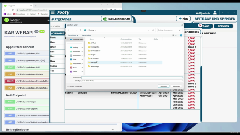Expand DELETE /API/v1/AppNutzer/DeleteByID endpoint
Image resolution: width=240 pixels, height=135 pixels.
(27, 81)
